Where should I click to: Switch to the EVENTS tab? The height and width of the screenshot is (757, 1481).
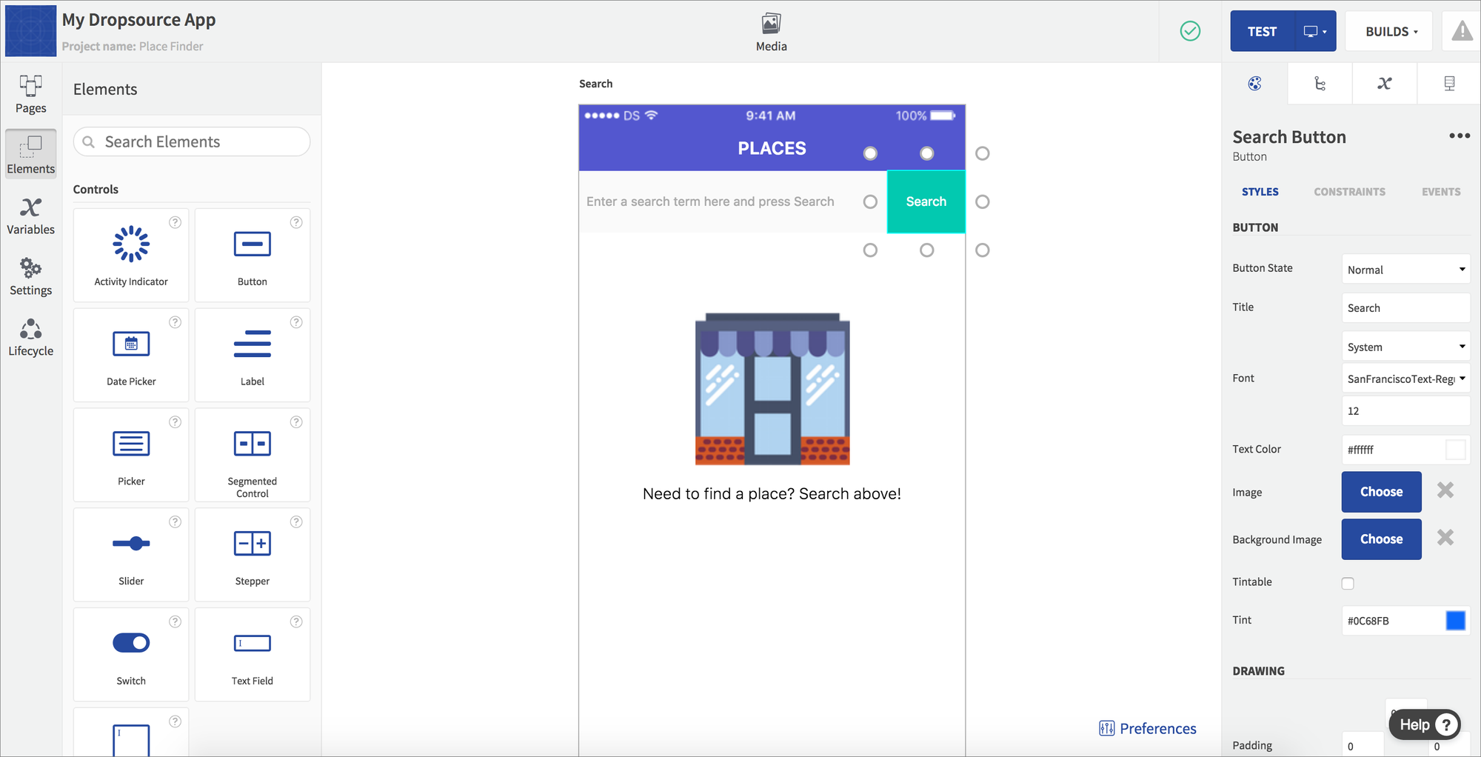1441,192
